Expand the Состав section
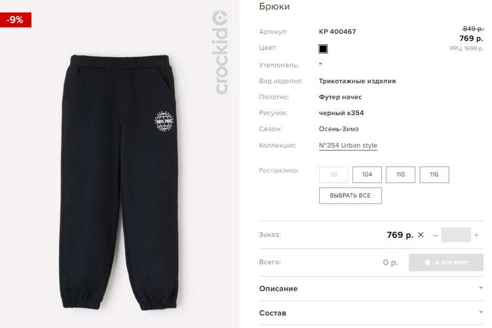Screen dimensions: 492x328 [x=371, y=313]
